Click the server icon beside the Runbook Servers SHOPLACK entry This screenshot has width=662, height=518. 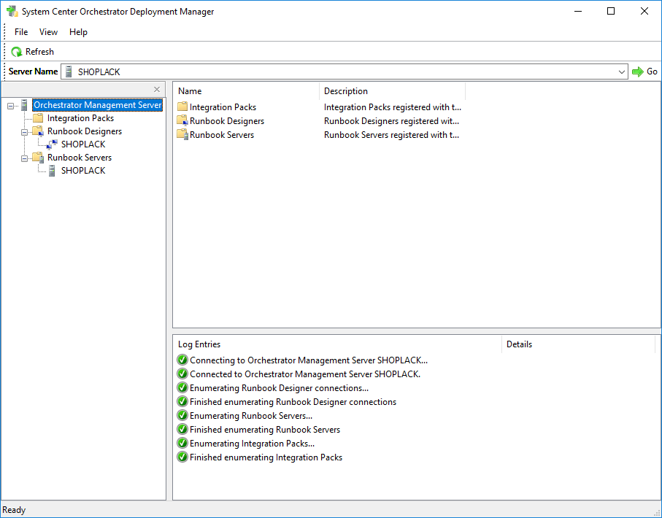tap(52, 171)
